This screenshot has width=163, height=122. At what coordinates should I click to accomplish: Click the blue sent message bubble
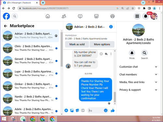pos(96,89)
